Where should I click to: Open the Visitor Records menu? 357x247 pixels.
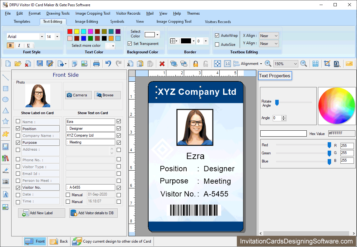(128, 13)
